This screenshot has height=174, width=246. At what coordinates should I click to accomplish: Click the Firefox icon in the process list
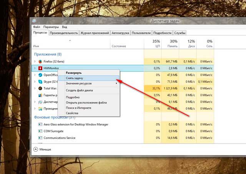click(40, 62)
